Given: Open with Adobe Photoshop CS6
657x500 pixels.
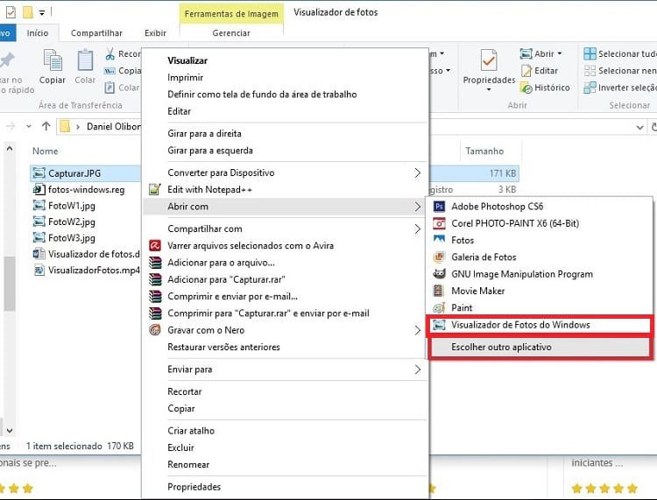Looking at the screenshot, I should pyautogui.click(x=539, y=207).
